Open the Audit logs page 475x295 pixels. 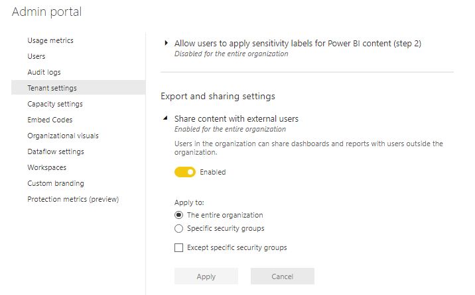pos(44,72)
